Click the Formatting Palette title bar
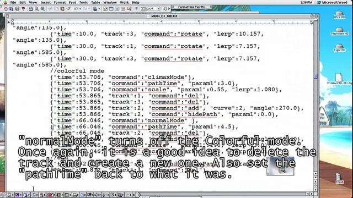 point(192,7)
